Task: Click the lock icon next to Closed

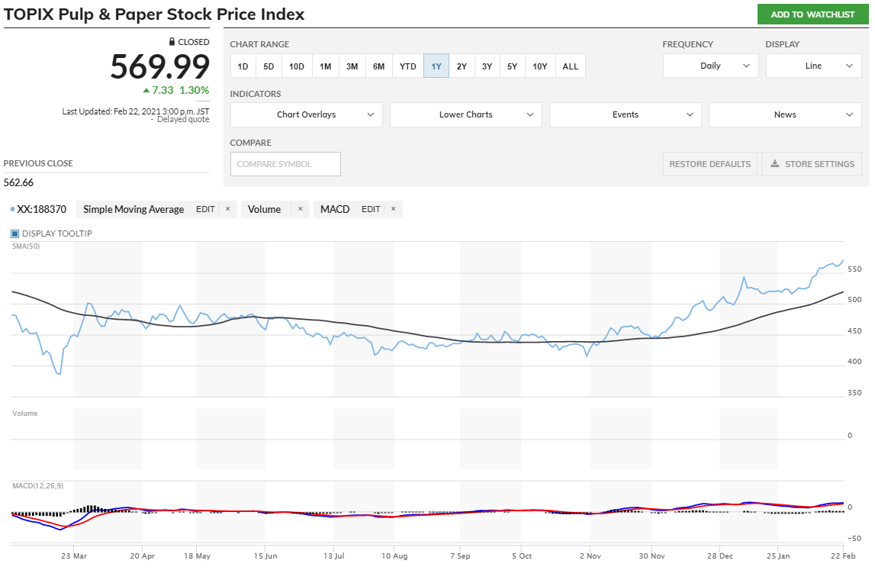Action: coord(172,42)
